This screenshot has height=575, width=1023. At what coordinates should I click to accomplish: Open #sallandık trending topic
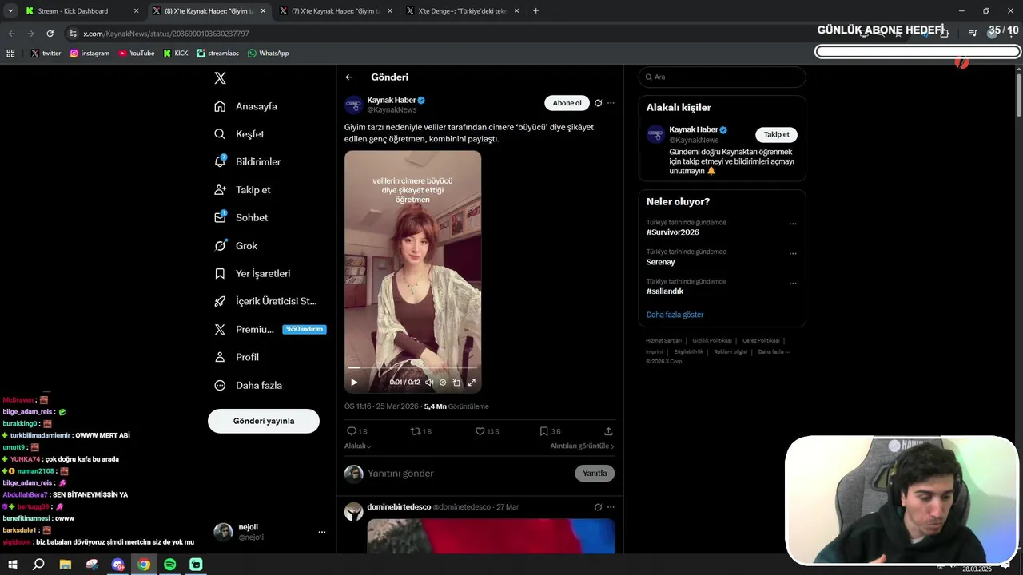click(x=665, y=291)
